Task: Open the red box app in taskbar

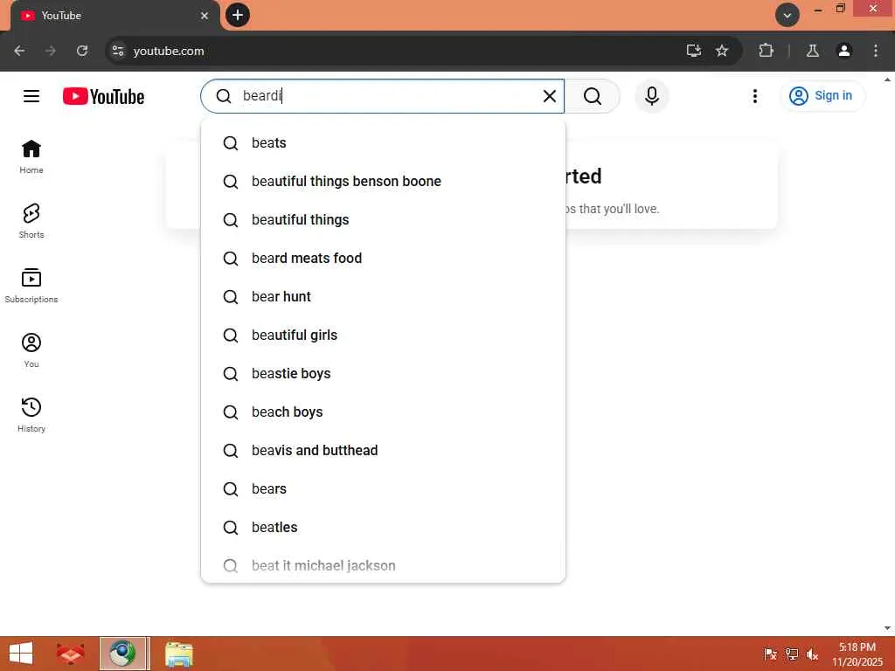Action: [70, 654]
